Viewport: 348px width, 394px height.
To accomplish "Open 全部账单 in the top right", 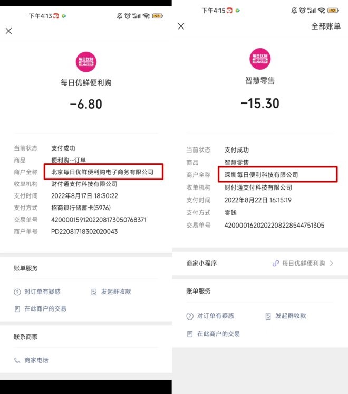I will pos(326,26).
